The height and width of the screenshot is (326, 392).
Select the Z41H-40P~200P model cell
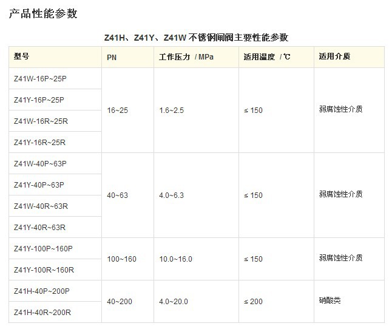pyautogui.click(x=42, y=291)
